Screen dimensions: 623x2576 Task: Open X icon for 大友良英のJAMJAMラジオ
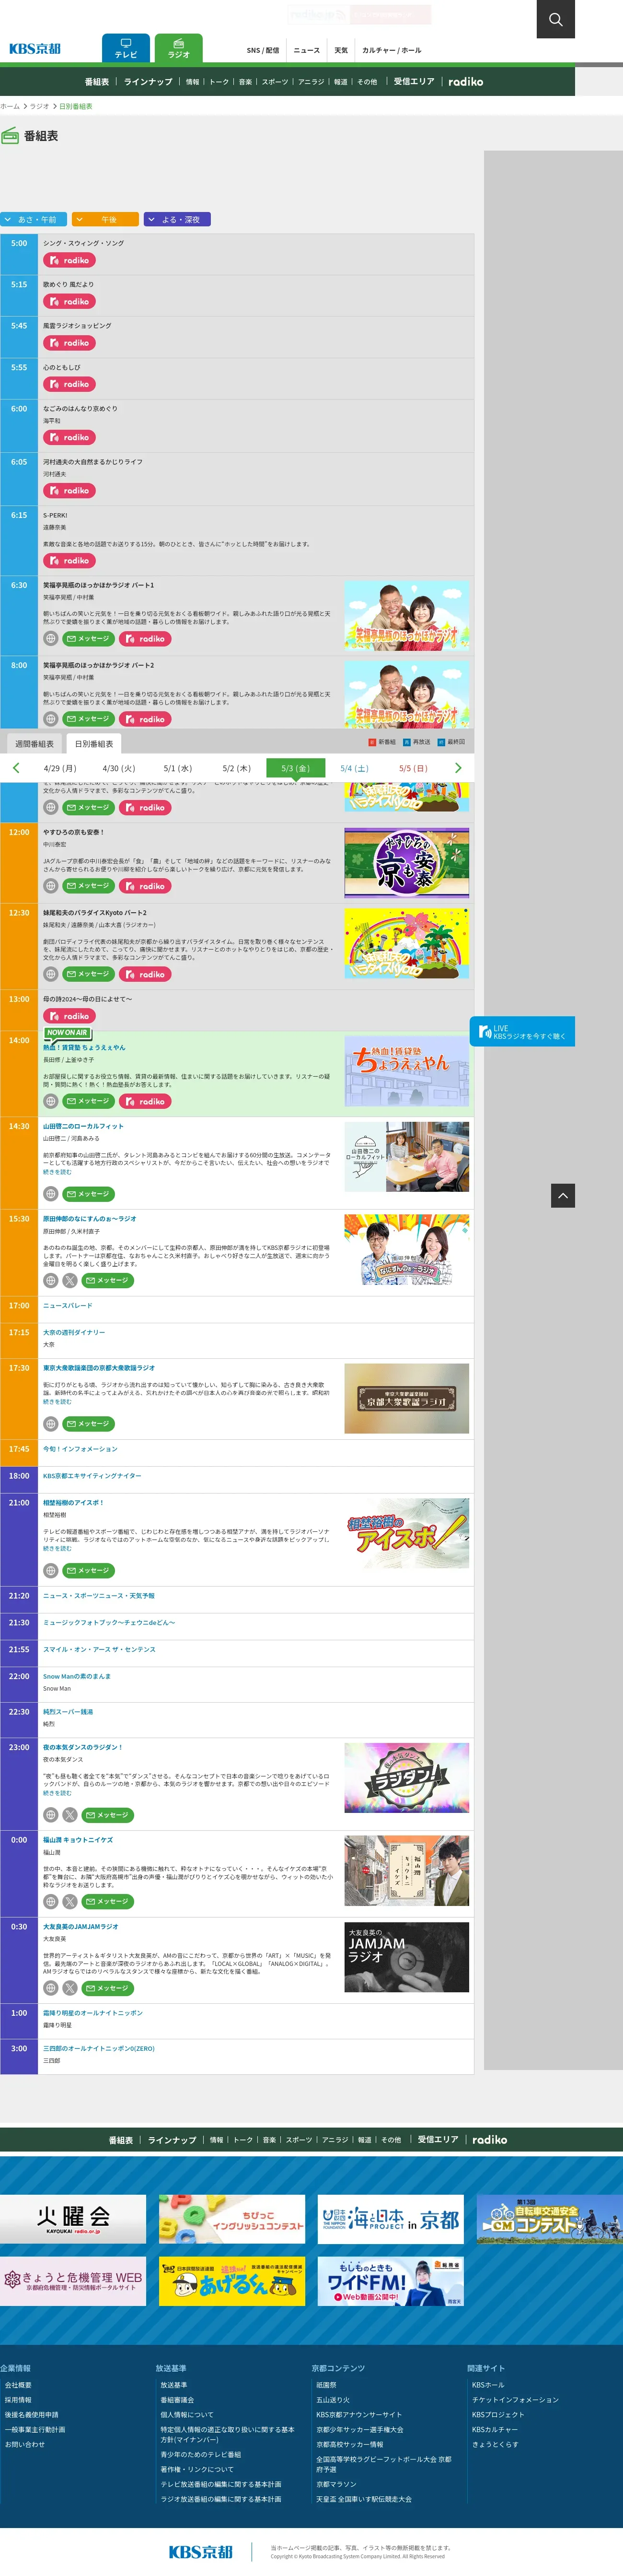pos(69,1988)
